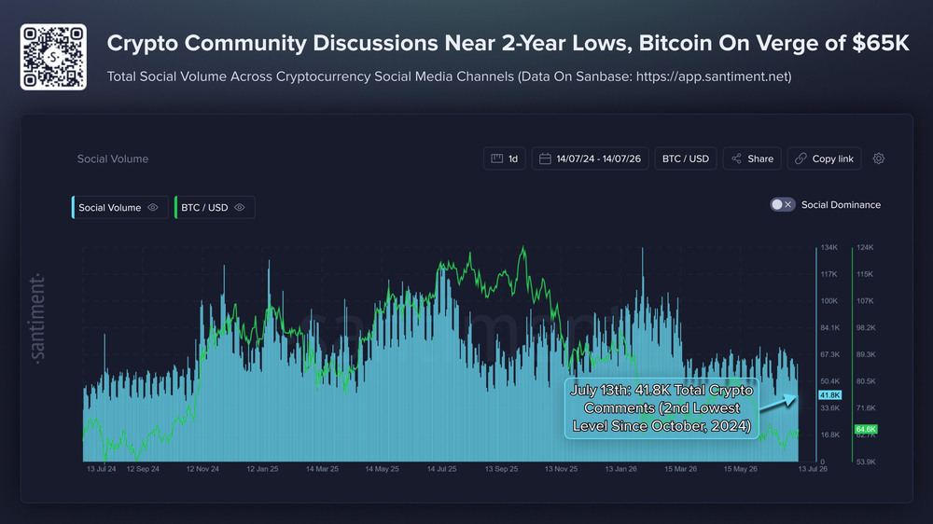Click the 41.8K social volume value label
Viewport: 933px width, 524px height.
[x=830, y=395]
